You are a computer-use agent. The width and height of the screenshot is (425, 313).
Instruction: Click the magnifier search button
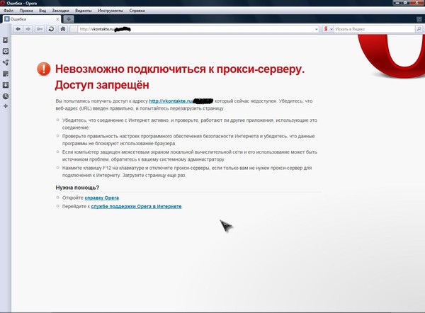point(419,29)
